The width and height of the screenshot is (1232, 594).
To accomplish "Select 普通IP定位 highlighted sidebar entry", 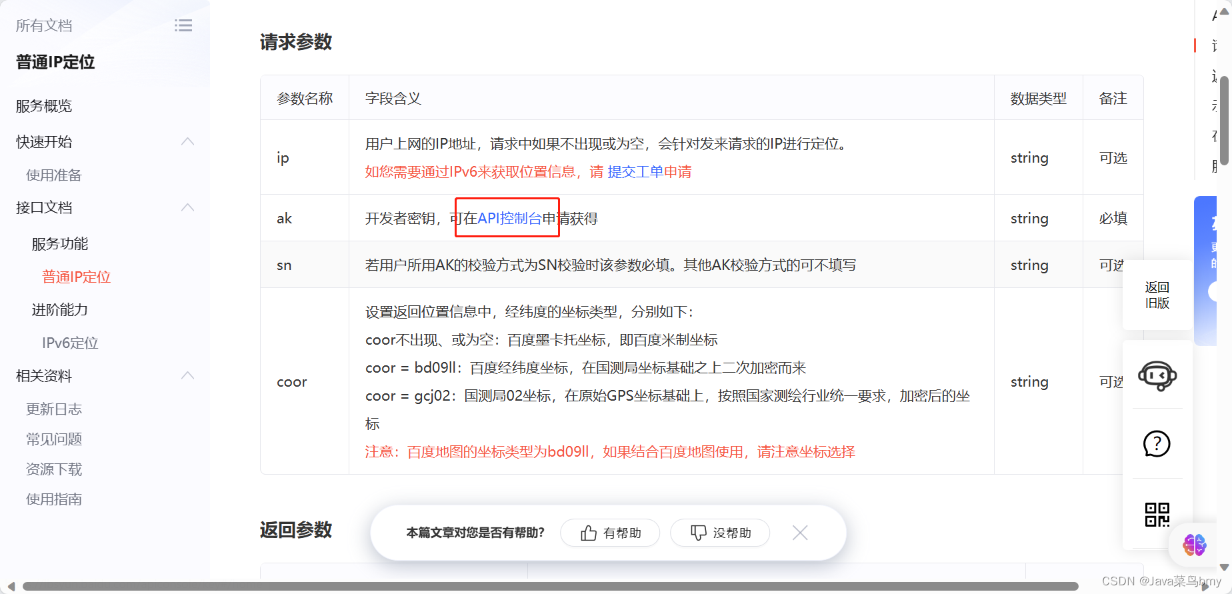I will [77, 277].
